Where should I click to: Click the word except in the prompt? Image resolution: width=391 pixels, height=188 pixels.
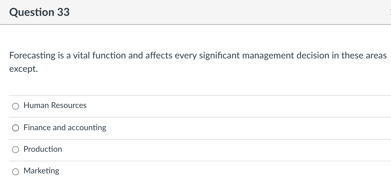tap(23, 70)
